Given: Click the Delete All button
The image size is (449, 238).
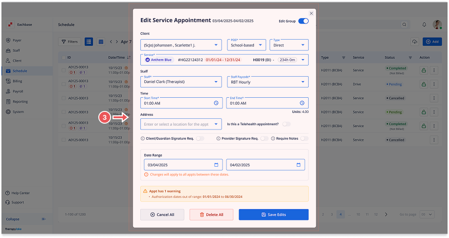Looking at the screenshot, I should pos(212,215).
